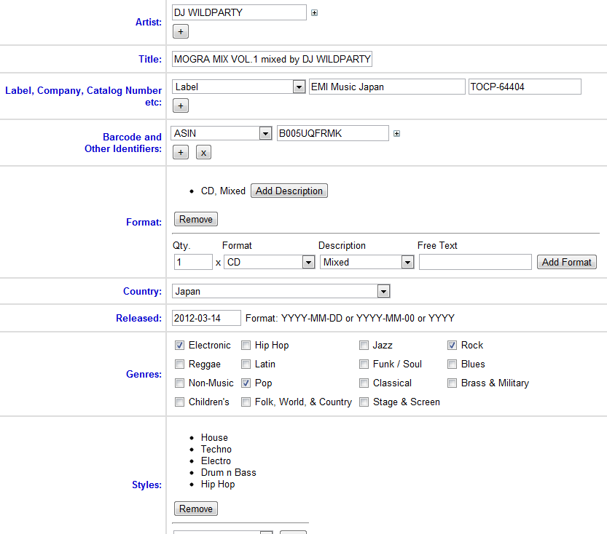Screen dimensions: 607x534
Task: Click the Title label link
Action: point(150,59)
